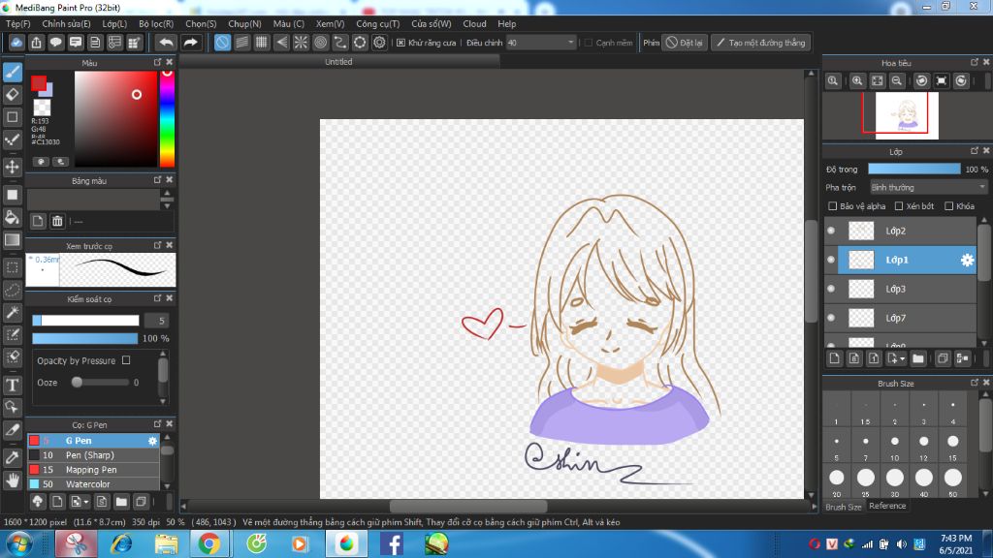Open the Bộ lọc(R) menu

[x=156, y=24]
